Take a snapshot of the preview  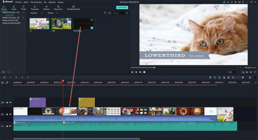coord(247,72)
